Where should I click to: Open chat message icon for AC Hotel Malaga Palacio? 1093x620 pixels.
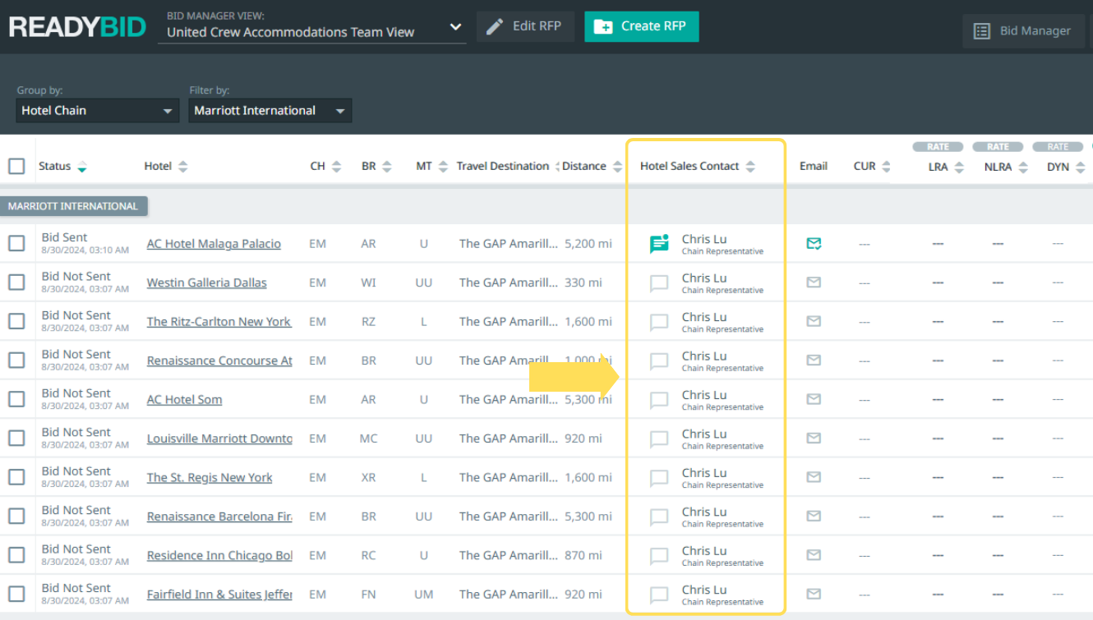tap(659, 244)
